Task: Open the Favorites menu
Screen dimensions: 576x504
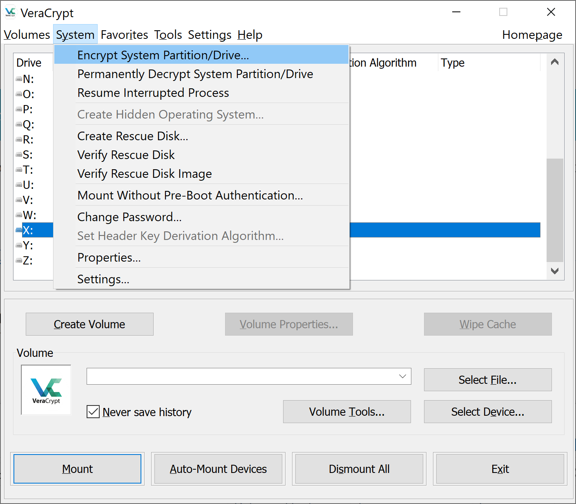Action: point(124,35)
